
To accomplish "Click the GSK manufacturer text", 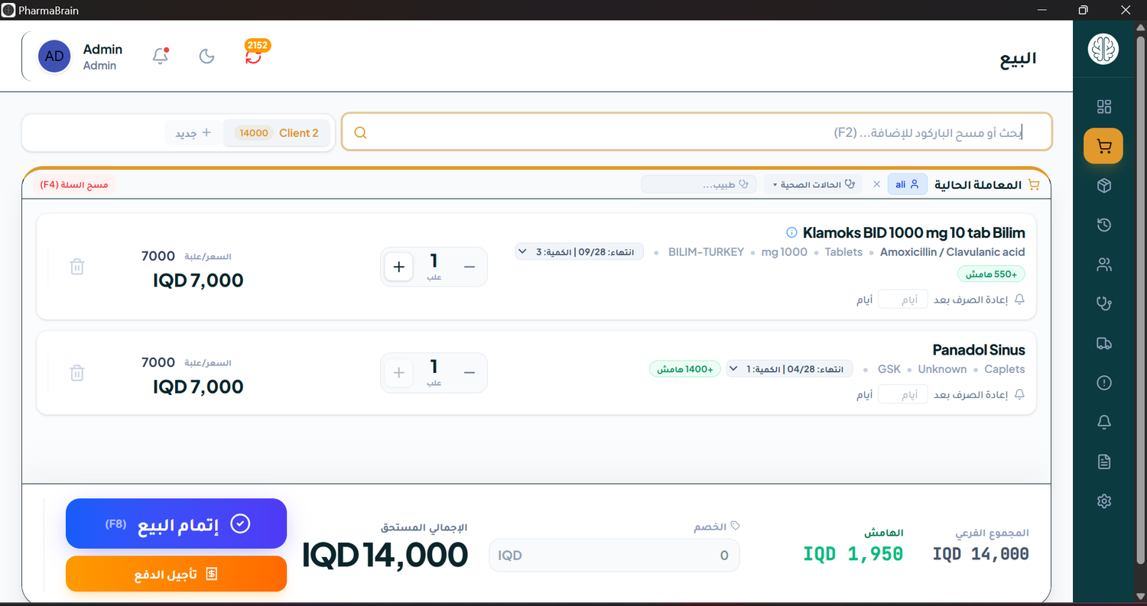I will click(889, 369).
